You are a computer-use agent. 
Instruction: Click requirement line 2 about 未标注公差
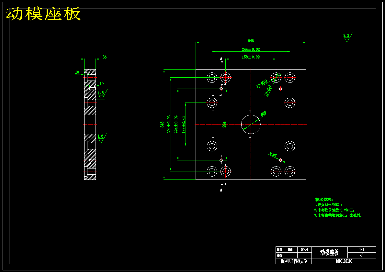point(334,210)
